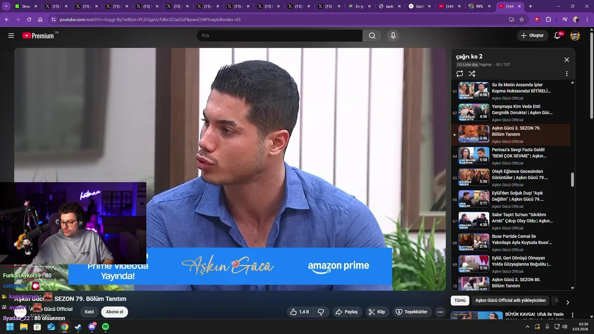Focus the Ara search field
The height and width of the screenshot is (334, 594).
pos(280,36)
